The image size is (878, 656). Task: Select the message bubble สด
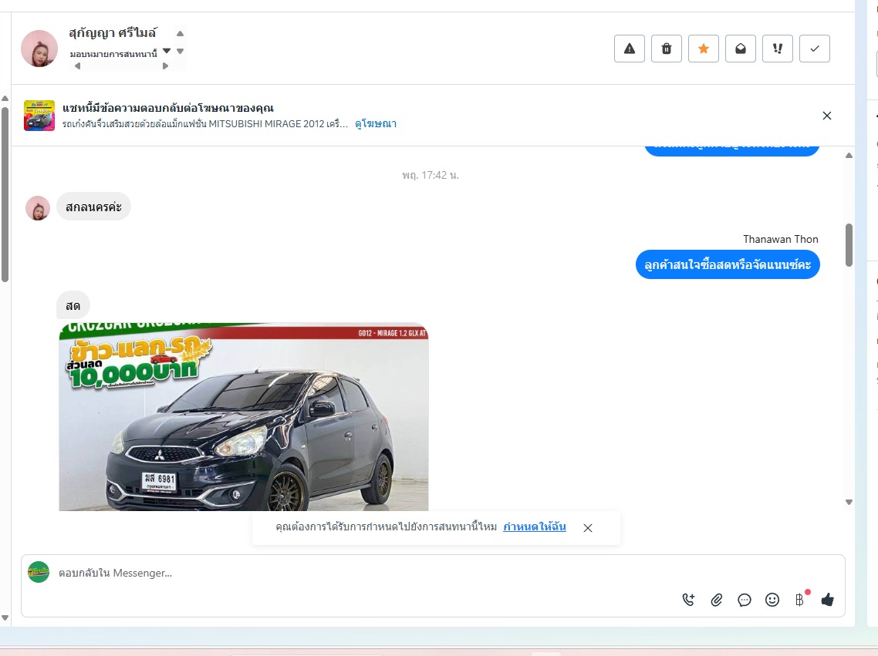[x=73, y=306]
